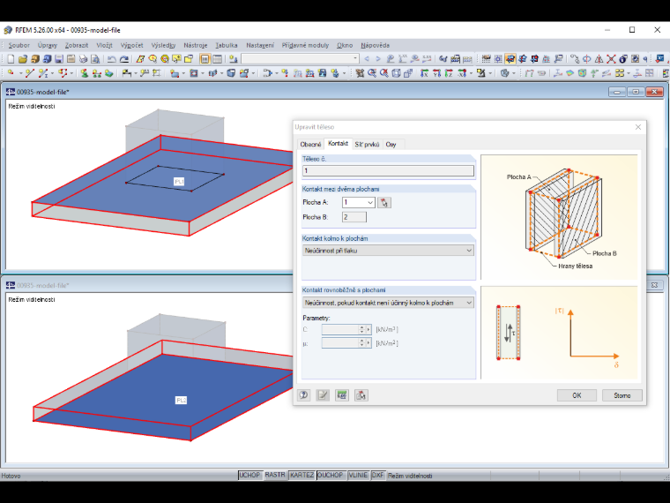Open load case combo box in toolbar
The height and width of the screenshot is (503, 670).
pyautogui.click(x=300, y=58)
